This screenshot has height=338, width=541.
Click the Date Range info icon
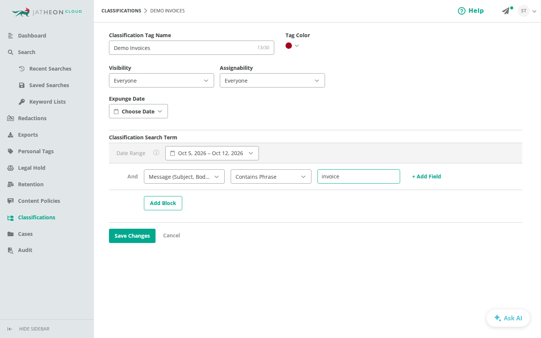pos(156,152)
